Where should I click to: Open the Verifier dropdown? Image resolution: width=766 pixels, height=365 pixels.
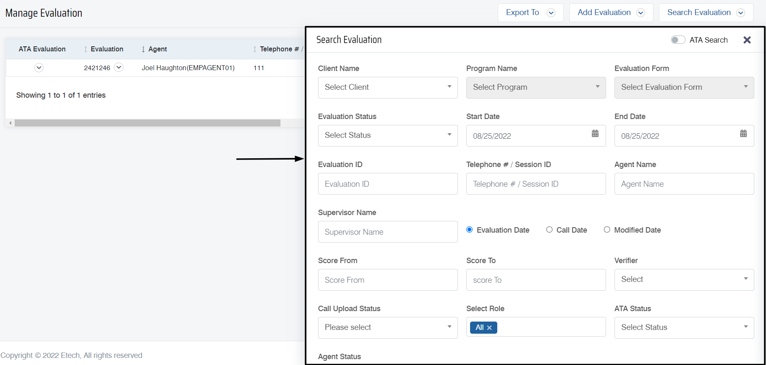pyautogui.click(x=684, y=279)
